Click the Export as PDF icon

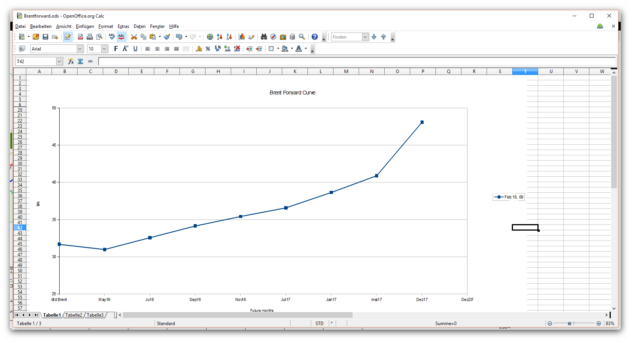[80, 37]
